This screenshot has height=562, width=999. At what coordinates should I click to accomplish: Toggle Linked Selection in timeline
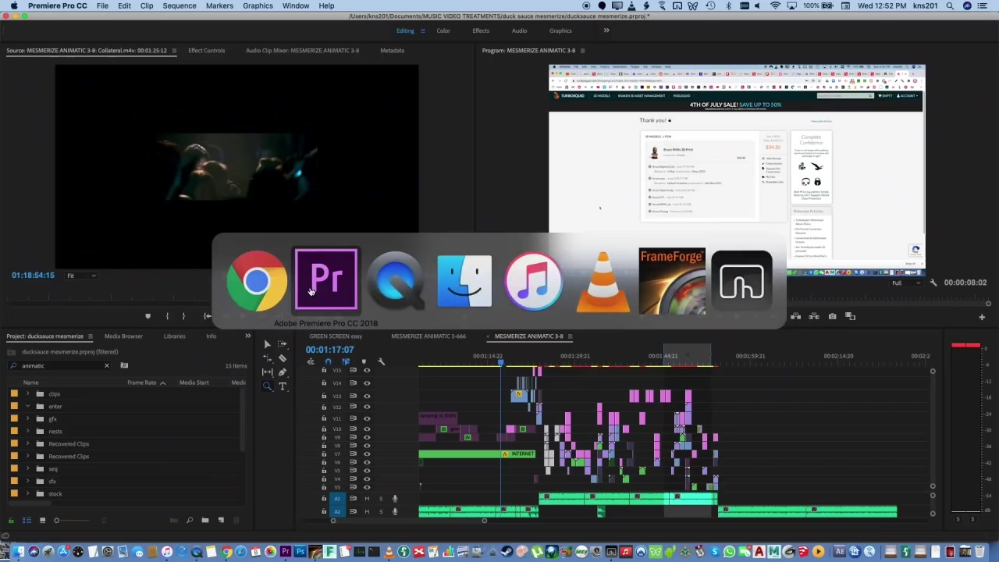coord(346,361)
